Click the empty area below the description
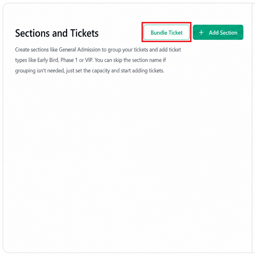 click(x=127, y=155)
